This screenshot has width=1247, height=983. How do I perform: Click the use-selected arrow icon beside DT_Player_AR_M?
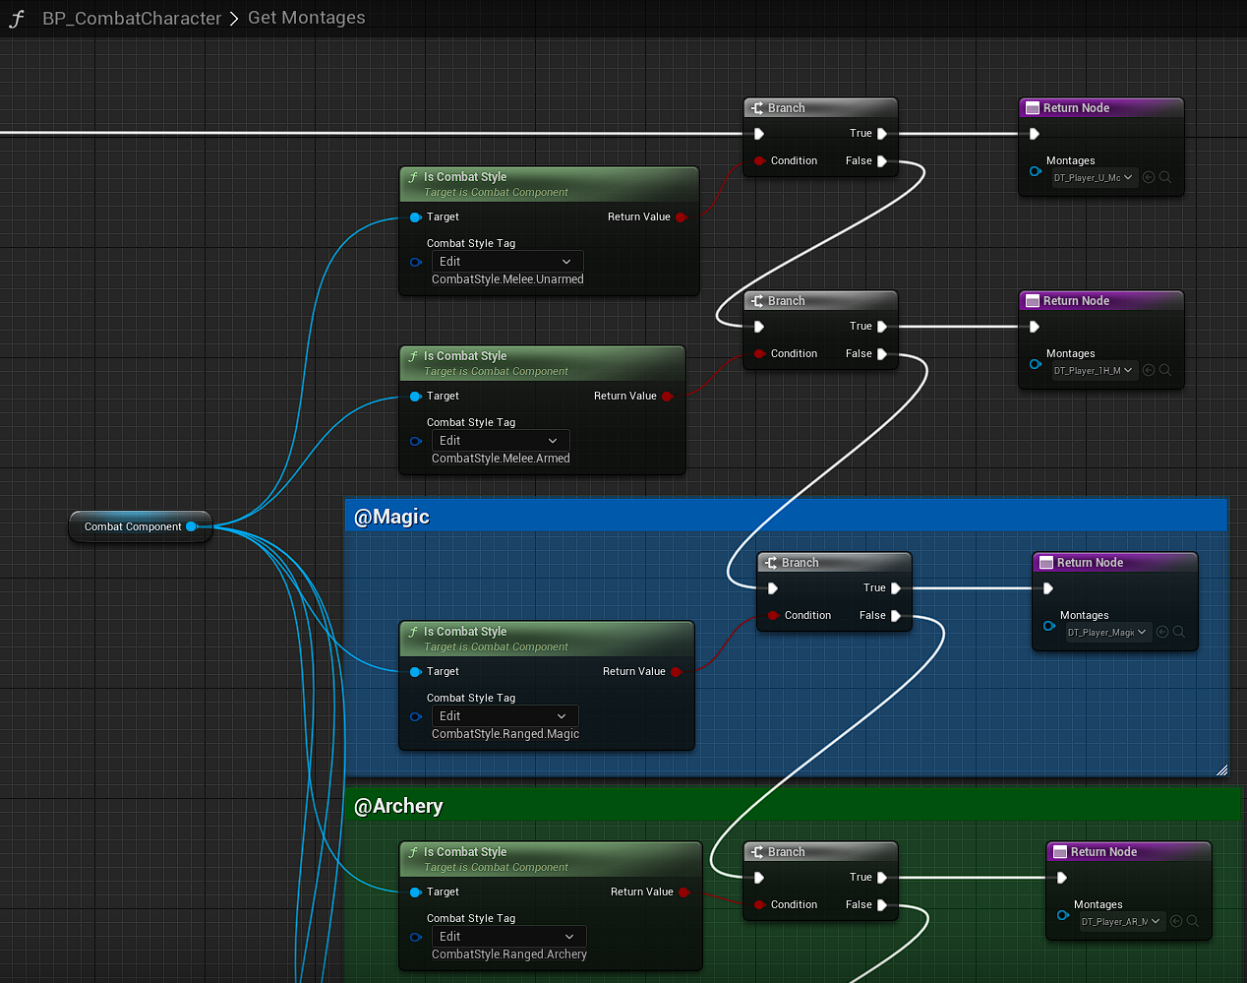(x=1176, y=921)
